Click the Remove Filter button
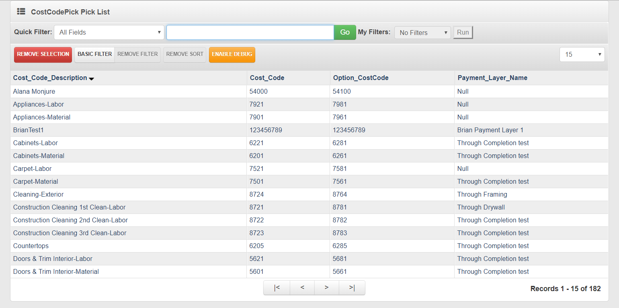Screen dimensions: 619x308 (x=137, y=54)
